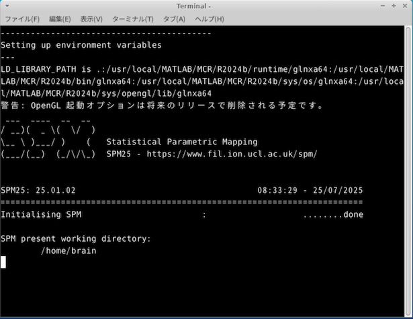Click the SPM URL https://www.fil.ion.ucl.ac.uk/spm/
This screenshot has width=413, height=319.
point(232,154)
